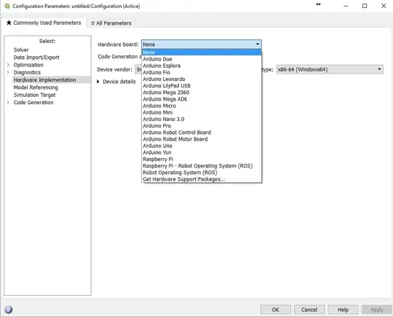Image resolution: width=393 pixels, height=317 pixels.
Task: Pick Arduino Robot Motor Board
Action: tap(202, 139)
